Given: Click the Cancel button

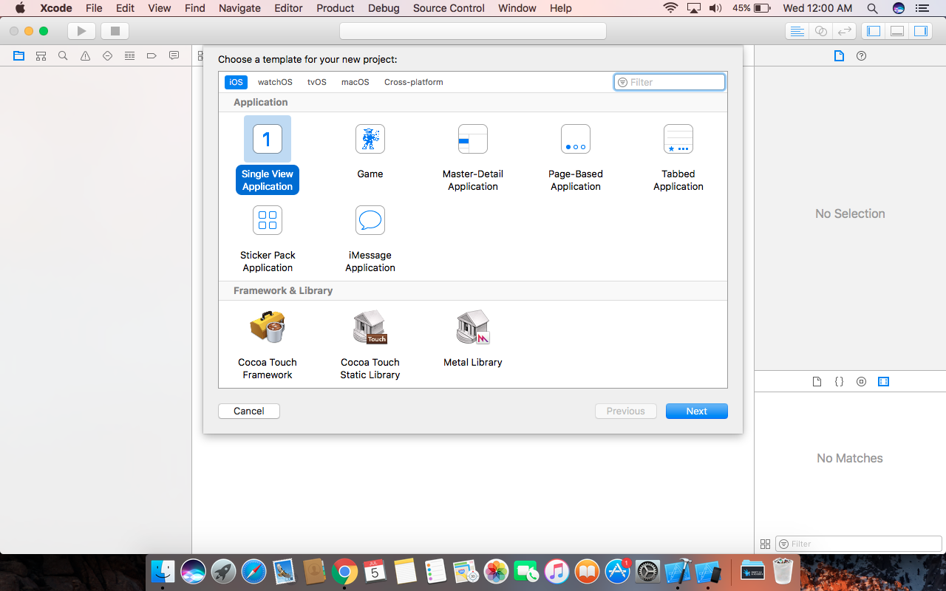Looking at the screenshot, I should (x=249, y=411).
